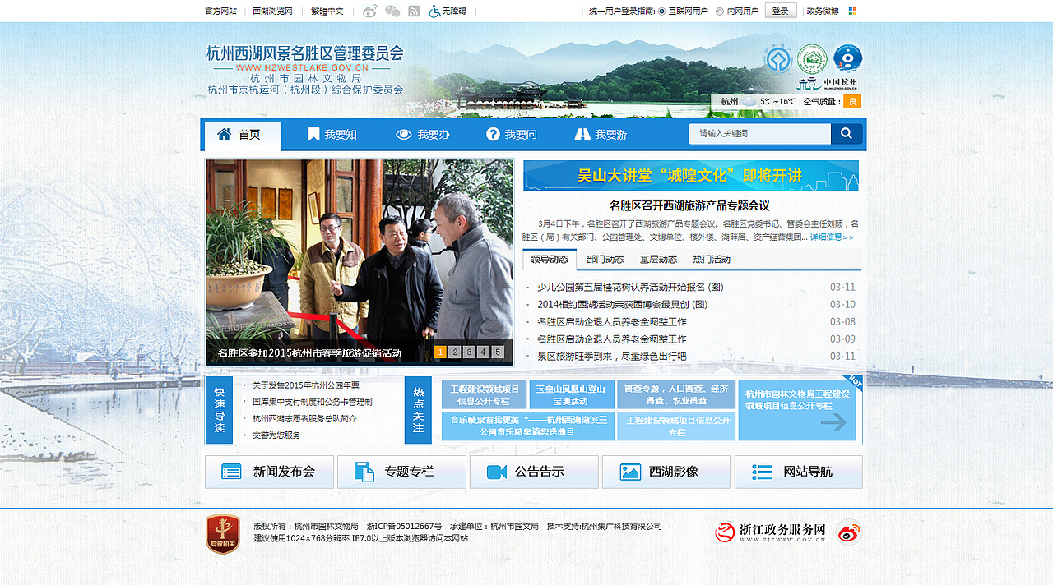This screenshot has width=1053, height=585.
Task: Click the 无障碍 accessibility icon
Action: 434,11
